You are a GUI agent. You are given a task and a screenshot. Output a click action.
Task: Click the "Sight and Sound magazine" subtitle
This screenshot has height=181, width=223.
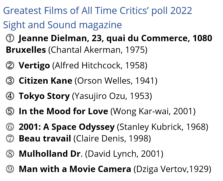point(62,25)
